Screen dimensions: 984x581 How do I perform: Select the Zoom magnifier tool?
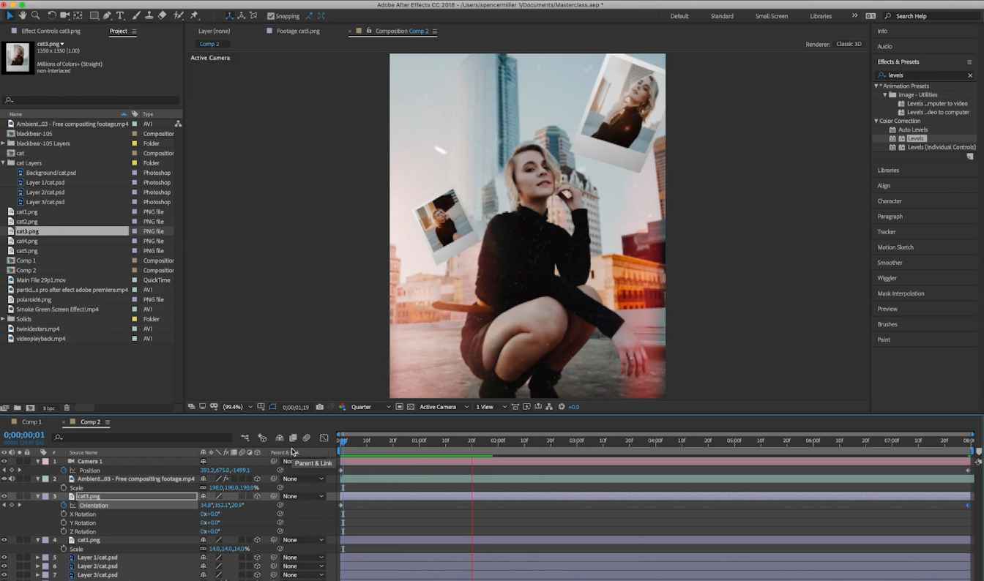click(x=35, y=15)
